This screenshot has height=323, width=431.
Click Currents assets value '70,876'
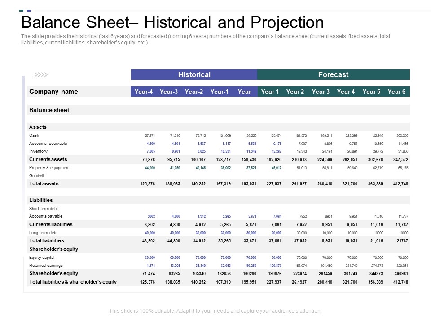pos(149,159)
